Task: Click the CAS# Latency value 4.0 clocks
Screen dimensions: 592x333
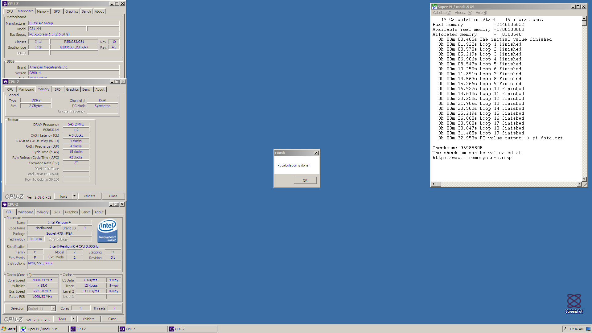Action: pyautogui.click(x=76, y=135)
